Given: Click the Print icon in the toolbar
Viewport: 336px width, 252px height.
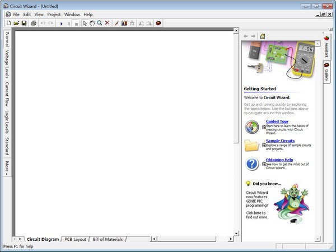Looking at the screenshot, I should (34, 23).
